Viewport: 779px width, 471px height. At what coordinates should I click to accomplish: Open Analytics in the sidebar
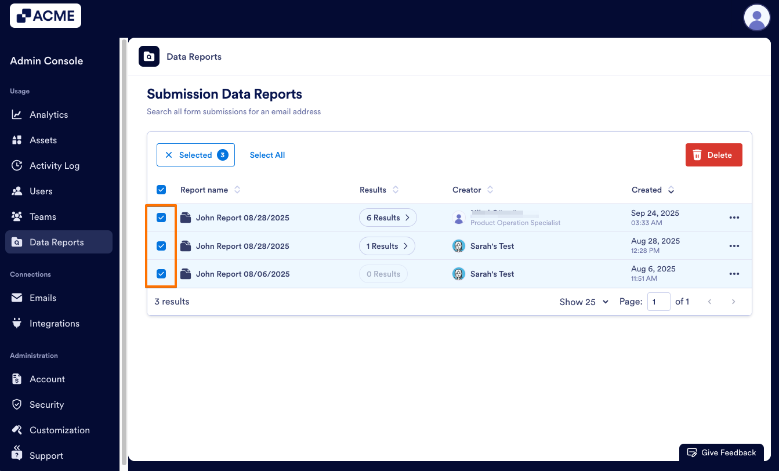click(x=49, y=115)
